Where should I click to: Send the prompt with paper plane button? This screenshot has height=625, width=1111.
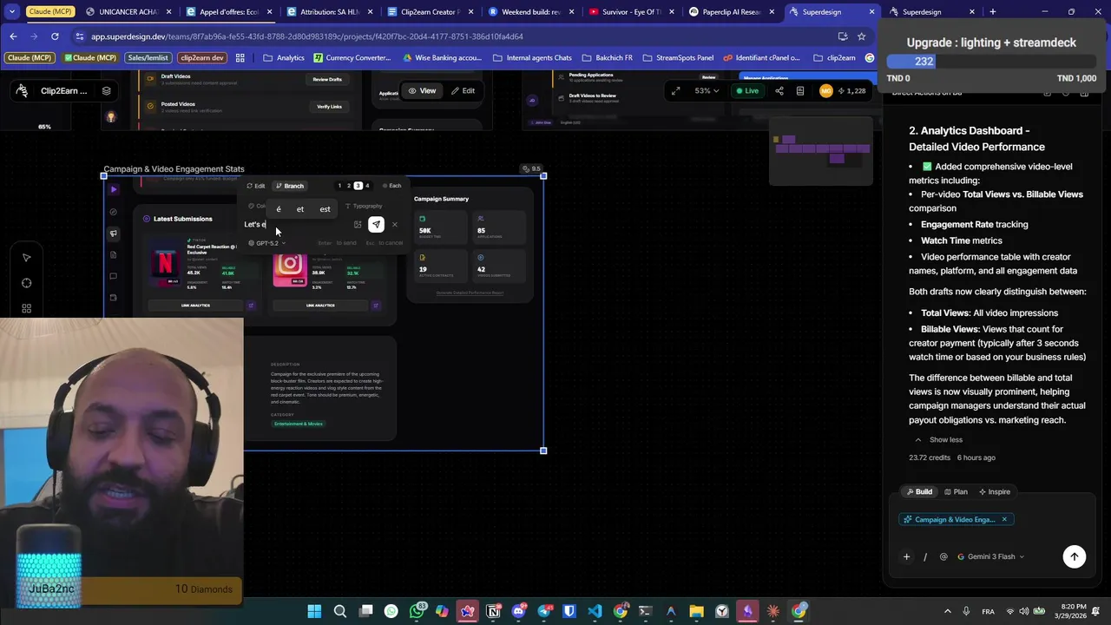376,225
